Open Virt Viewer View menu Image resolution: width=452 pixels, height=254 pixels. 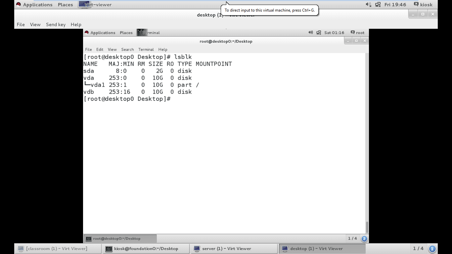[35, 24]
